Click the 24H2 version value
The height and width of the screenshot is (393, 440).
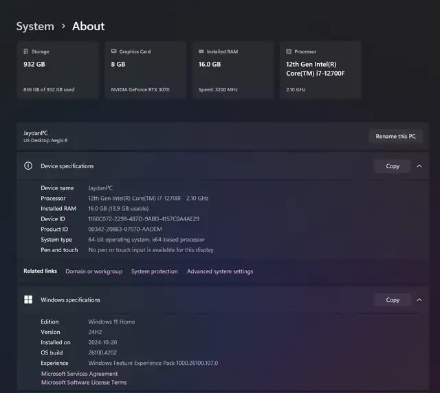pyautogui.click(x=95, y=332)
